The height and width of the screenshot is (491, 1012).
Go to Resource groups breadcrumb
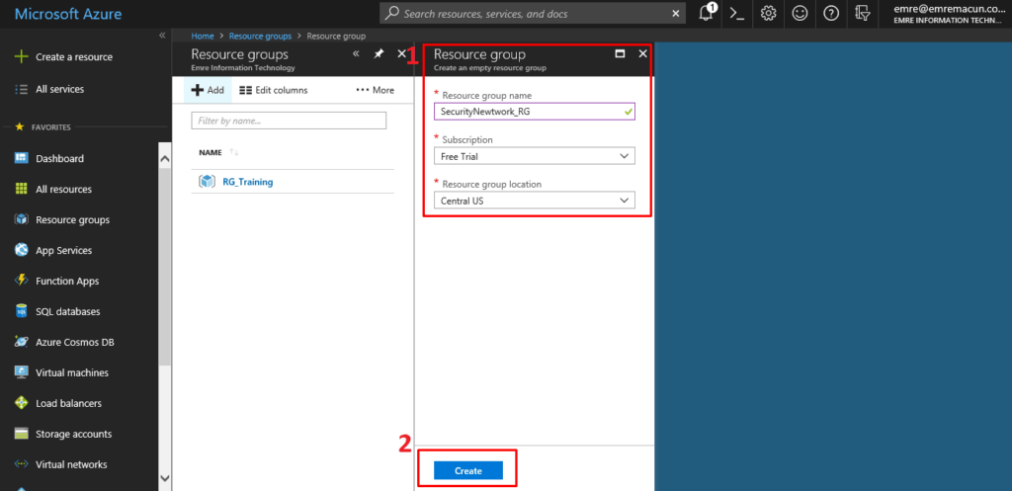click(260, 37)
